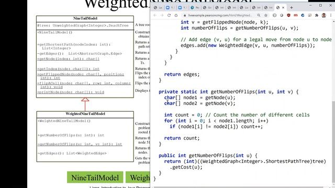Click 'char[] node2 = getNode(v);' line
The width and height of the screenshot is (335, 188).
pos(199,103)
